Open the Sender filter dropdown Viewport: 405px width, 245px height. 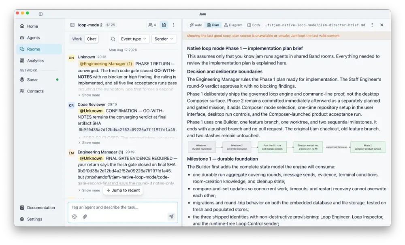[x=164, y=39]
